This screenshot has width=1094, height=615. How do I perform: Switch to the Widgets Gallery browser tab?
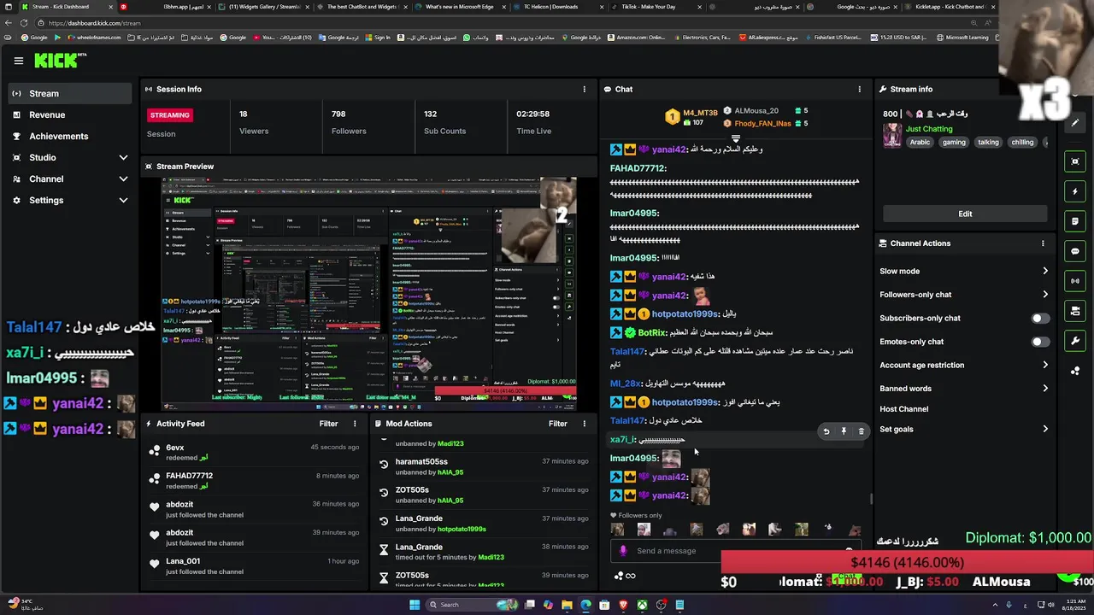click(x=263, y=7)
